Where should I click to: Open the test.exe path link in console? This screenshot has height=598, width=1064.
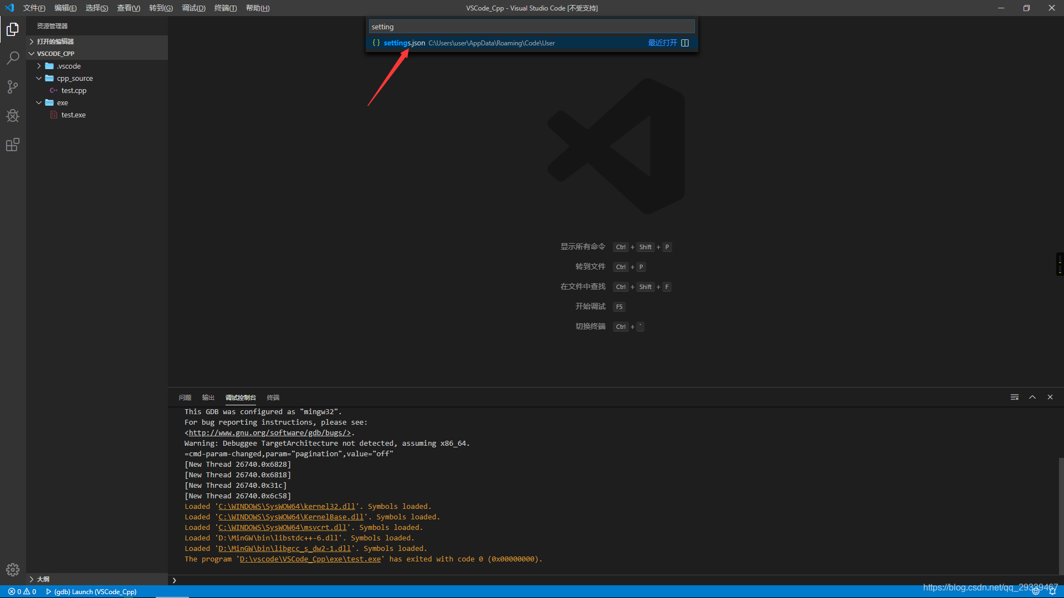tap(310, 559)
